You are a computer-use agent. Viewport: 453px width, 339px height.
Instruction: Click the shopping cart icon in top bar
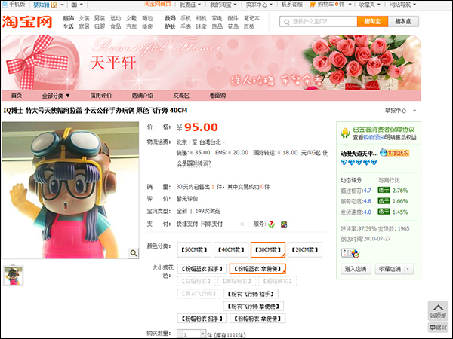coord(313,4)
